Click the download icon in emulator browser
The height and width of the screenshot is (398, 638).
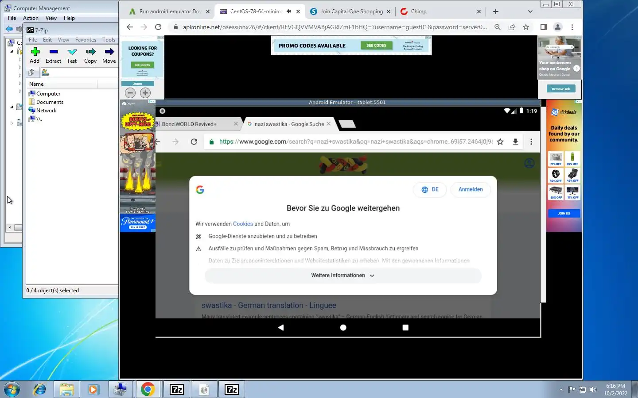515,142
